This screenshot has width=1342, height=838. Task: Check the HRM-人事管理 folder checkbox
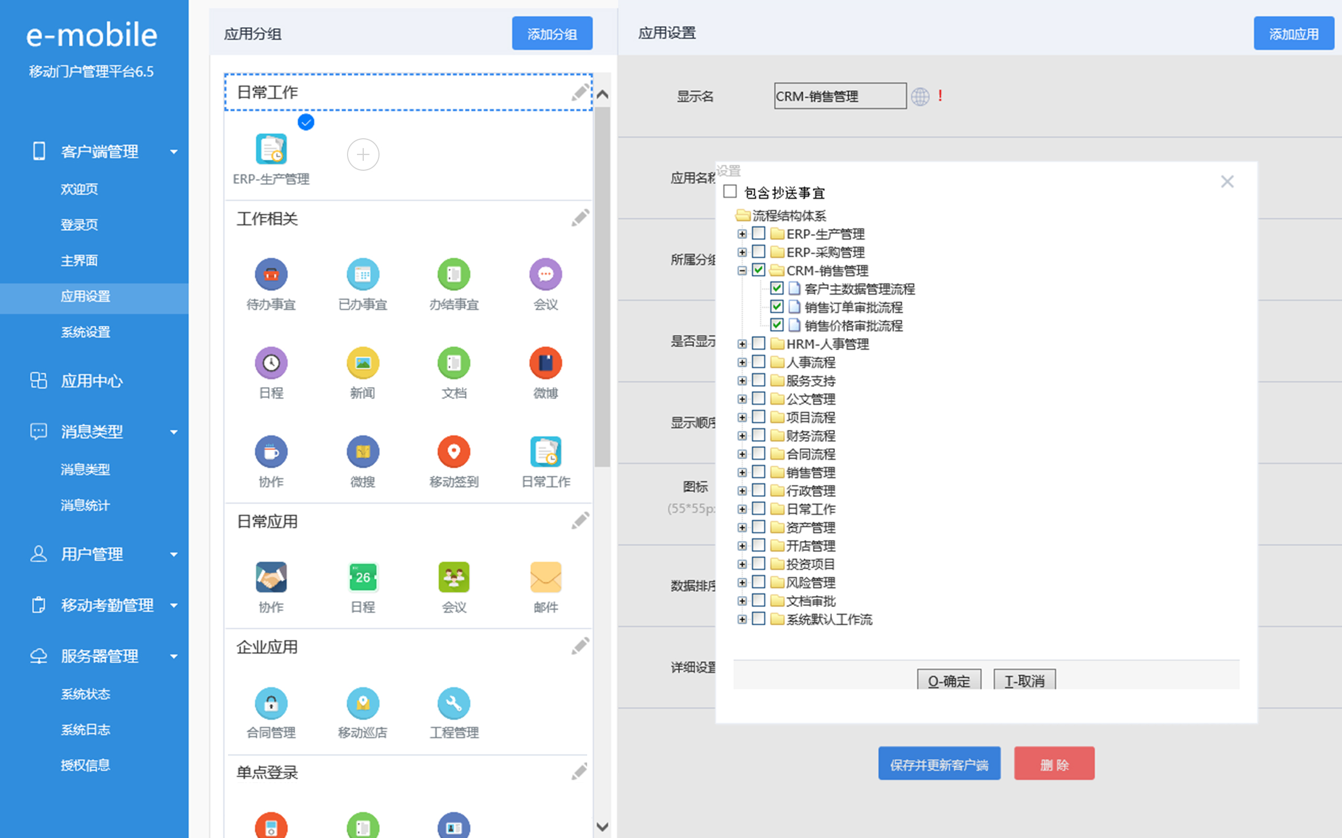coord(759,344)
